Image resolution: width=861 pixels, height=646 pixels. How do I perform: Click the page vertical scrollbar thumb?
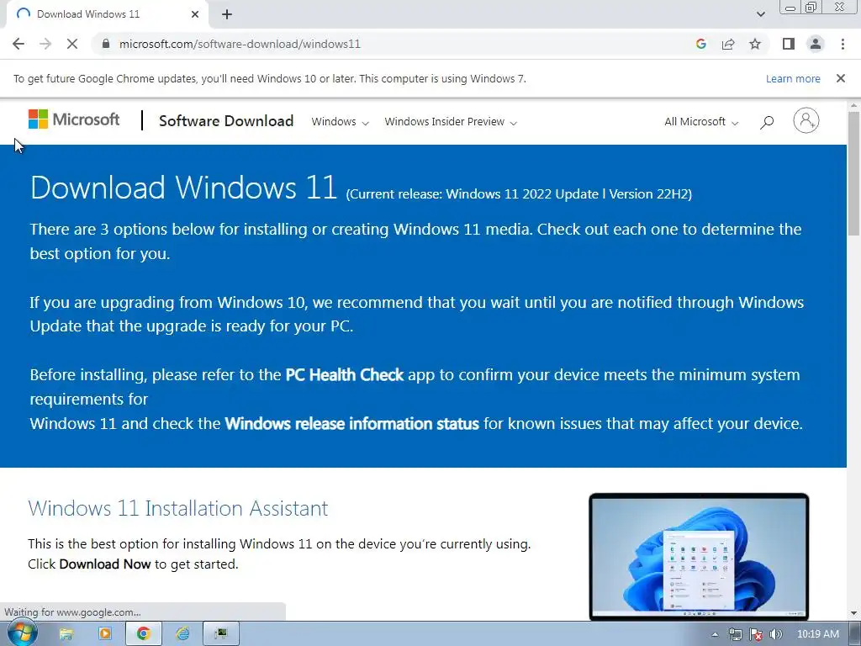click(x=853, y=173)
